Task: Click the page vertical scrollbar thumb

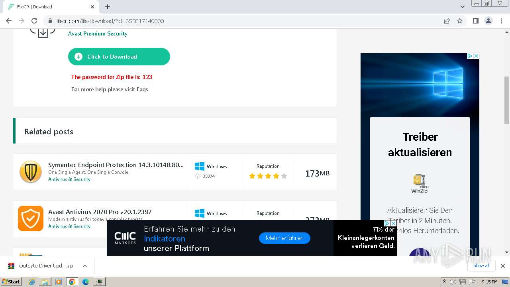Action: coord(507,100)
